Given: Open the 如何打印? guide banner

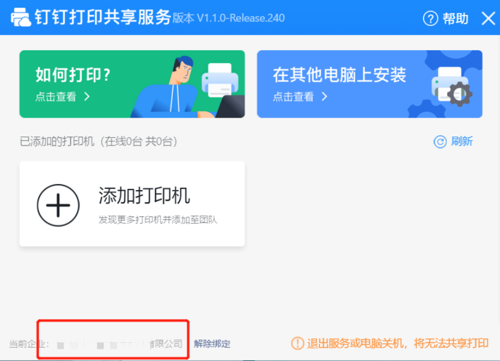Looking at the screenshot, I should 132,84.
